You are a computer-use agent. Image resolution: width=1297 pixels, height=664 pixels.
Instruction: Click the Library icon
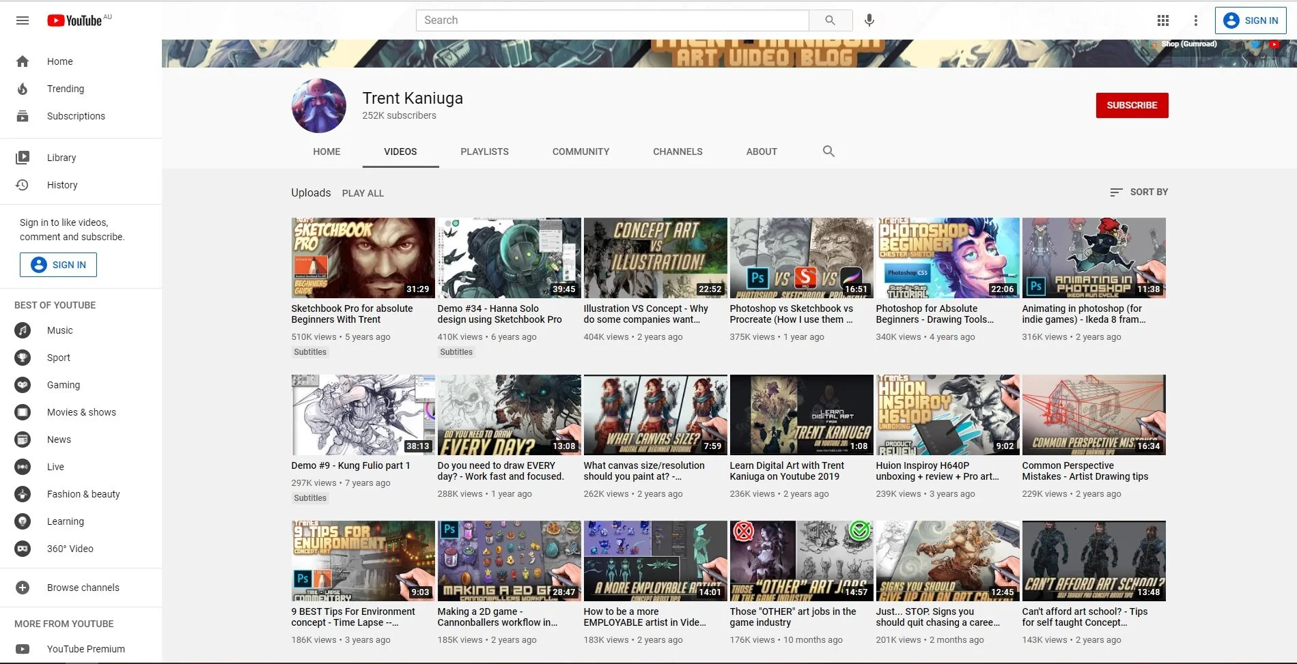[23, 158]
